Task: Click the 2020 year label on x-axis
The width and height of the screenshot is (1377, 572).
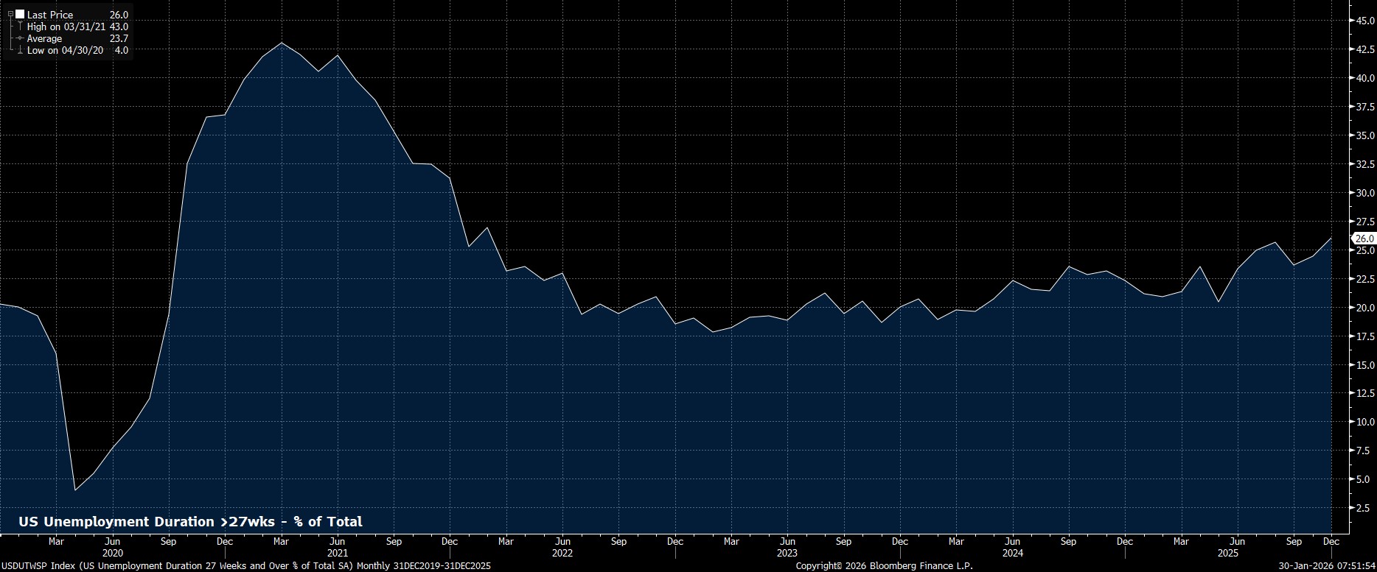Action: tap(112, 553)
